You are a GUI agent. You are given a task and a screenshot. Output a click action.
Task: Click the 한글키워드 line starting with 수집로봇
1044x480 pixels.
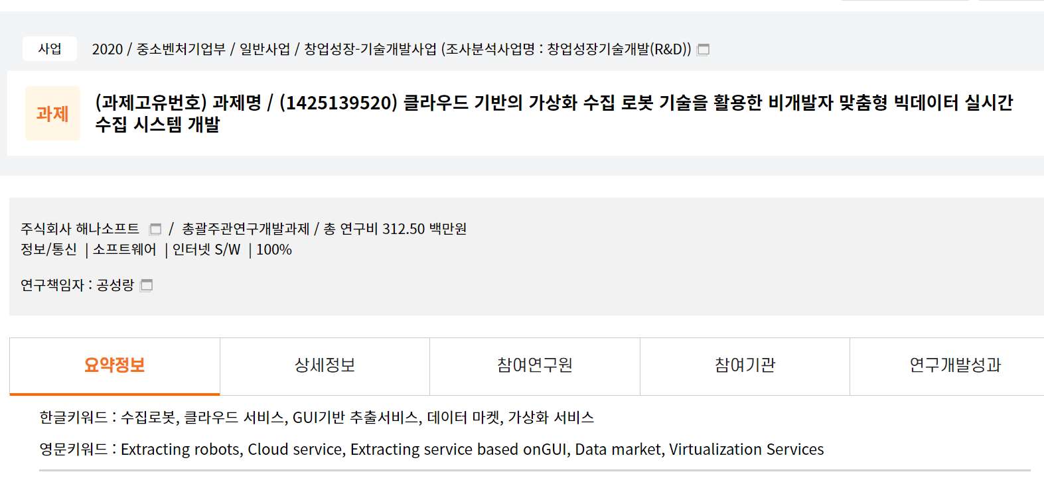click(x=317, y=418)
